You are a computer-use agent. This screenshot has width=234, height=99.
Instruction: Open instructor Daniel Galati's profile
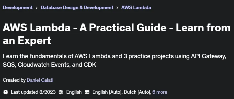pos(40,80)
